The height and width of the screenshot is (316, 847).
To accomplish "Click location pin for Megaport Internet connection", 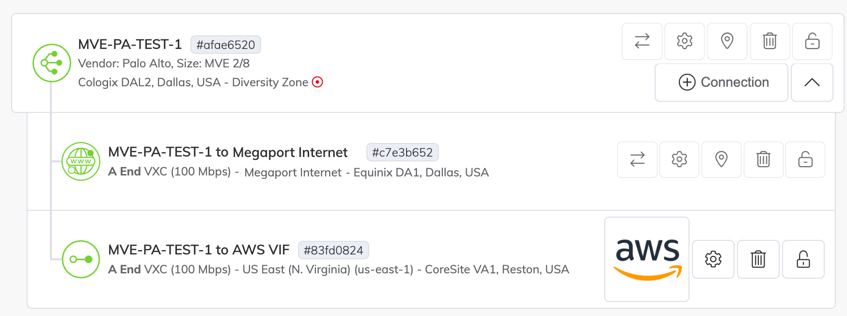I will click(x=722, y=159).
